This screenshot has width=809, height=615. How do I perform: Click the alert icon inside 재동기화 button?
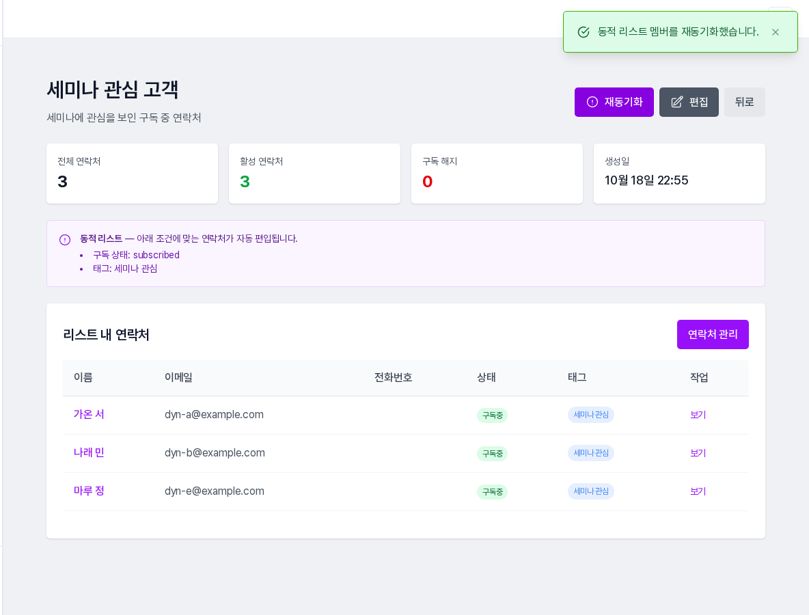pos(592,102)
